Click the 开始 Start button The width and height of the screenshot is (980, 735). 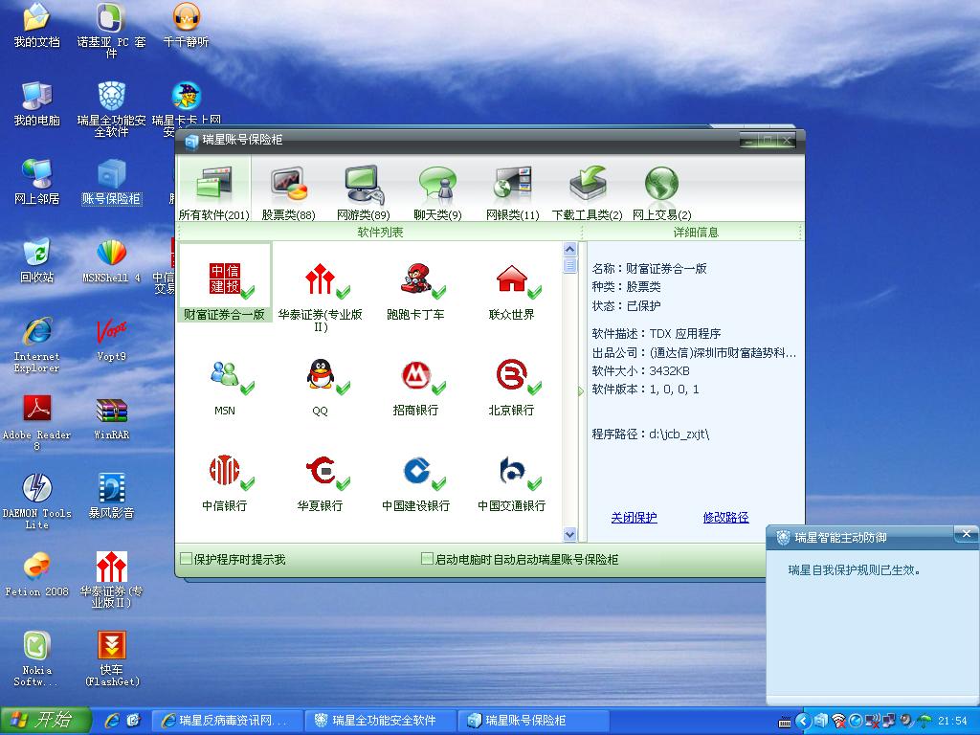(46, 721)
